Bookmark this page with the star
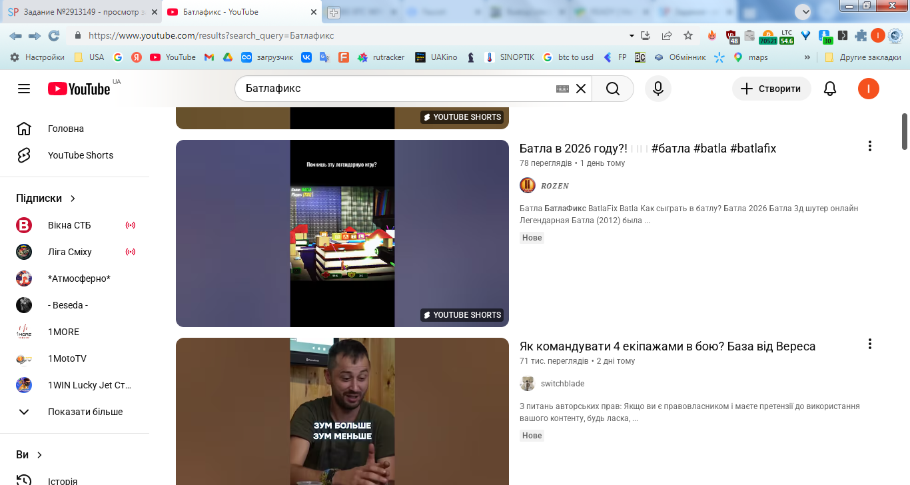910x485 pixels. [688, 35]
